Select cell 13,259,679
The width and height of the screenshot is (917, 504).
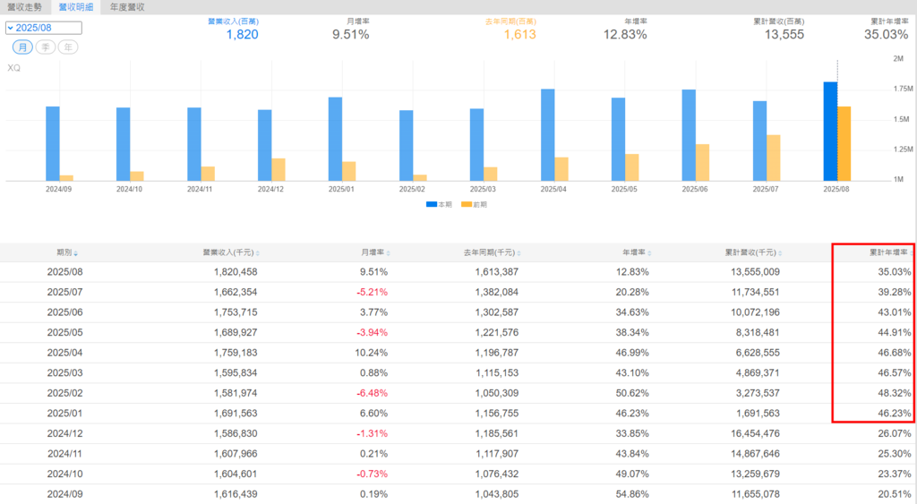tap(755, 474)
